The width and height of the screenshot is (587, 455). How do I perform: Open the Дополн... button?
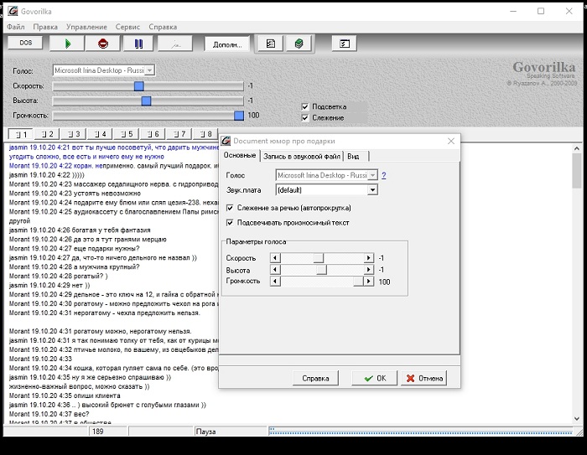point(227,44)
